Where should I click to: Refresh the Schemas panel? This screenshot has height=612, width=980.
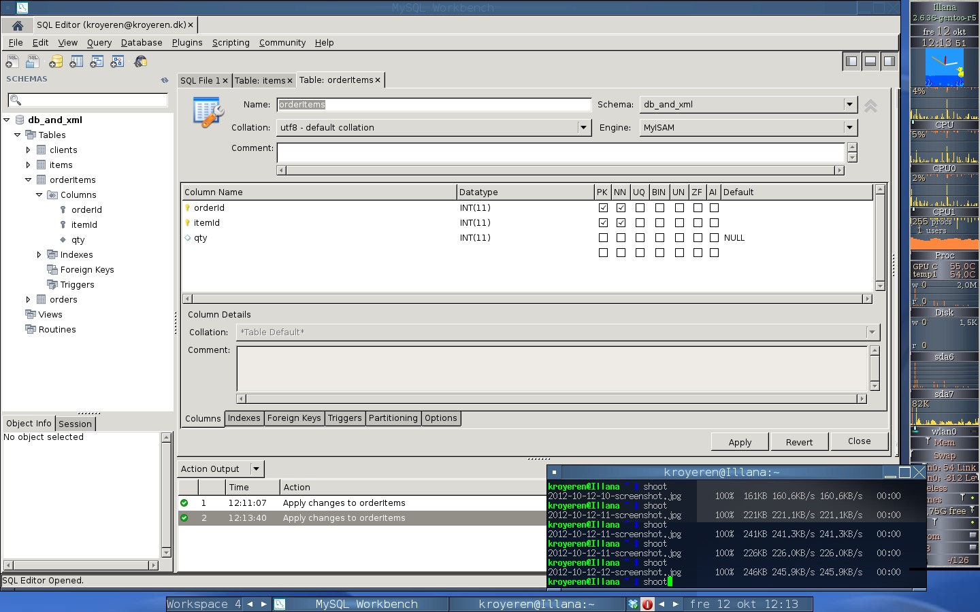tap(164, 80)
